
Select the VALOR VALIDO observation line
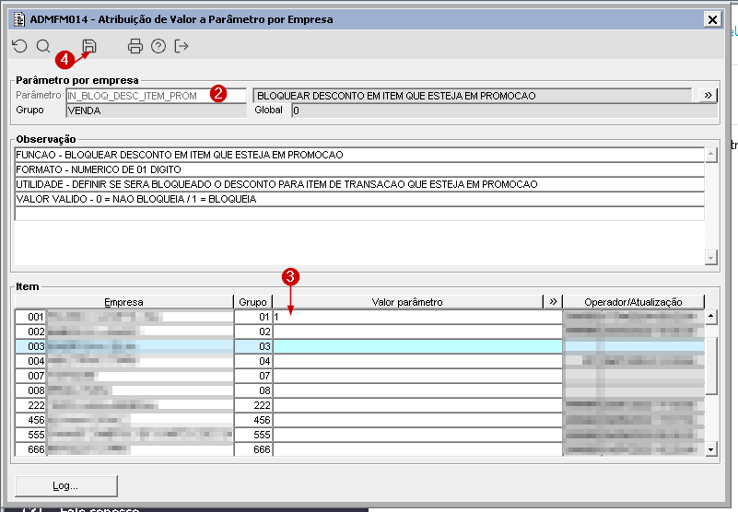(359, 199)
